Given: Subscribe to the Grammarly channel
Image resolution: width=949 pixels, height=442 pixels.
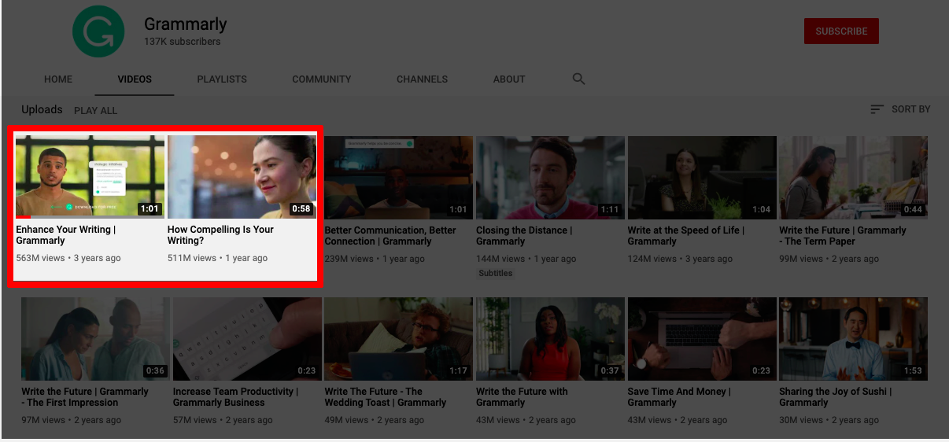Looking at the screenshot, I should (x=841, y=31).
